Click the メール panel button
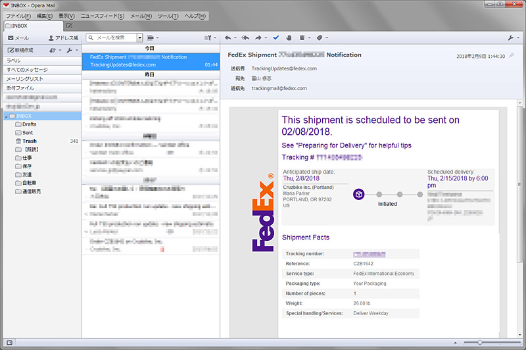The height and width of the screenshot is (350, 526). click(x=18, y=38)
